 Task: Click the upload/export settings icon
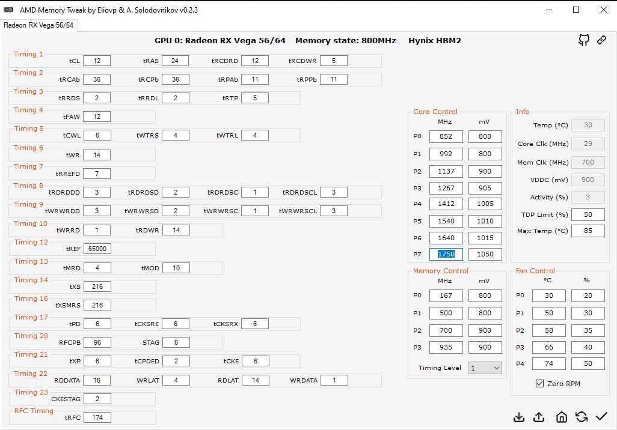tap(539, 417)
